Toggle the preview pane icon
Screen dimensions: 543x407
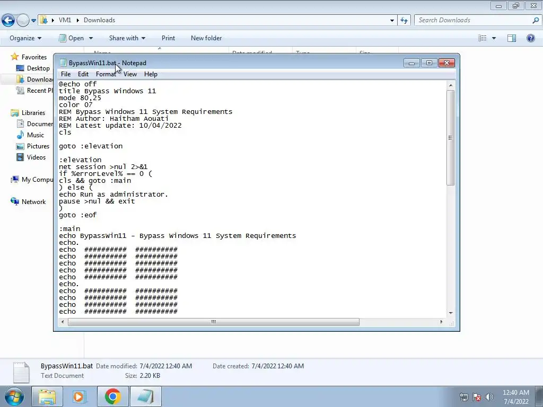tap(512, 38)
